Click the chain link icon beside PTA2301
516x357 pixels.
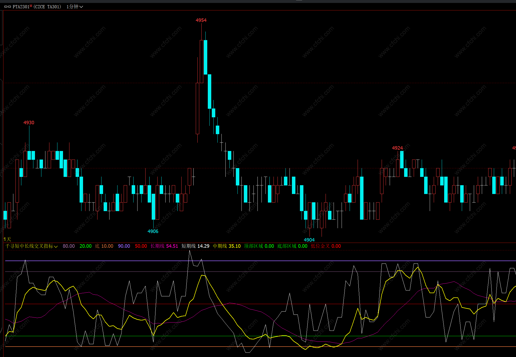[7, 7]
